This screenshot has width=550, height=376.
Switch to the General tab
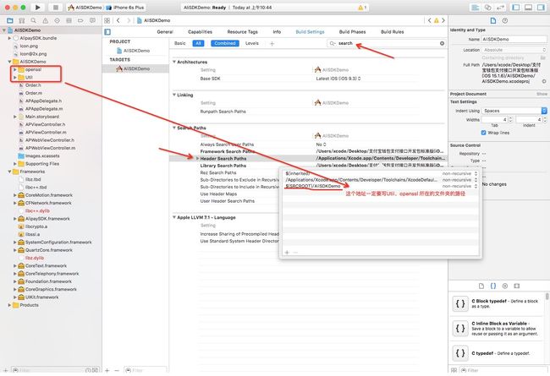tap(165, 32)
